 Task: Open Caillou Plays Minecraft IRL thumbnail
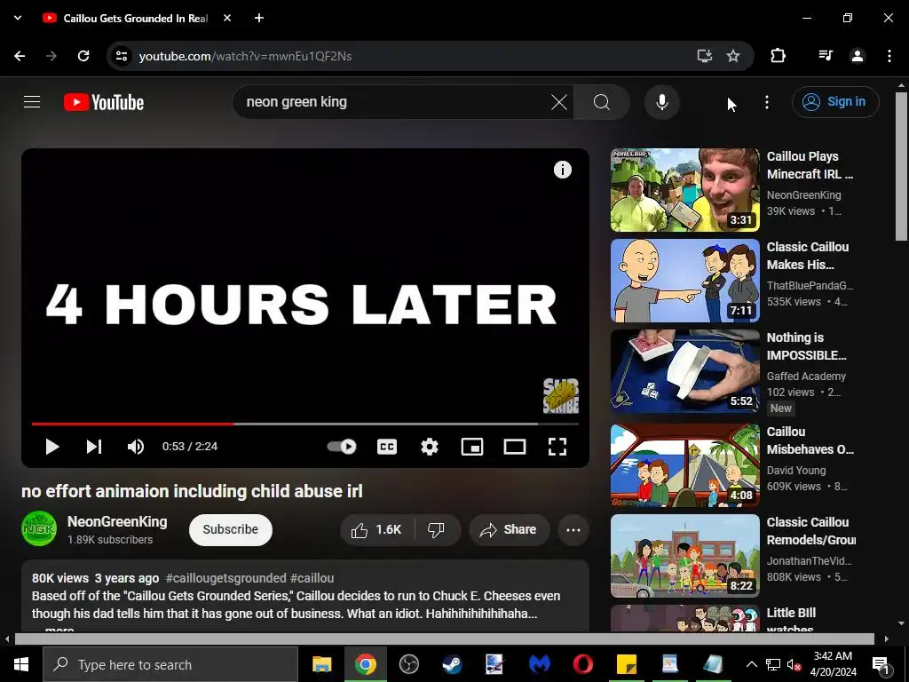pos(684,190)
